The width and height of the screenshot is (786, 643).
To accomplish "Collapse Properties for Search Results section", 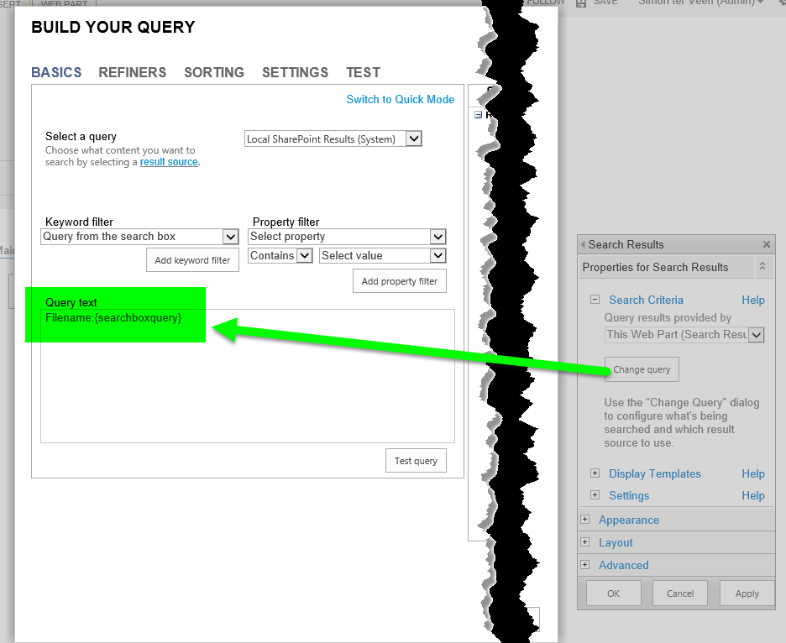I will (x=762, y=267).
